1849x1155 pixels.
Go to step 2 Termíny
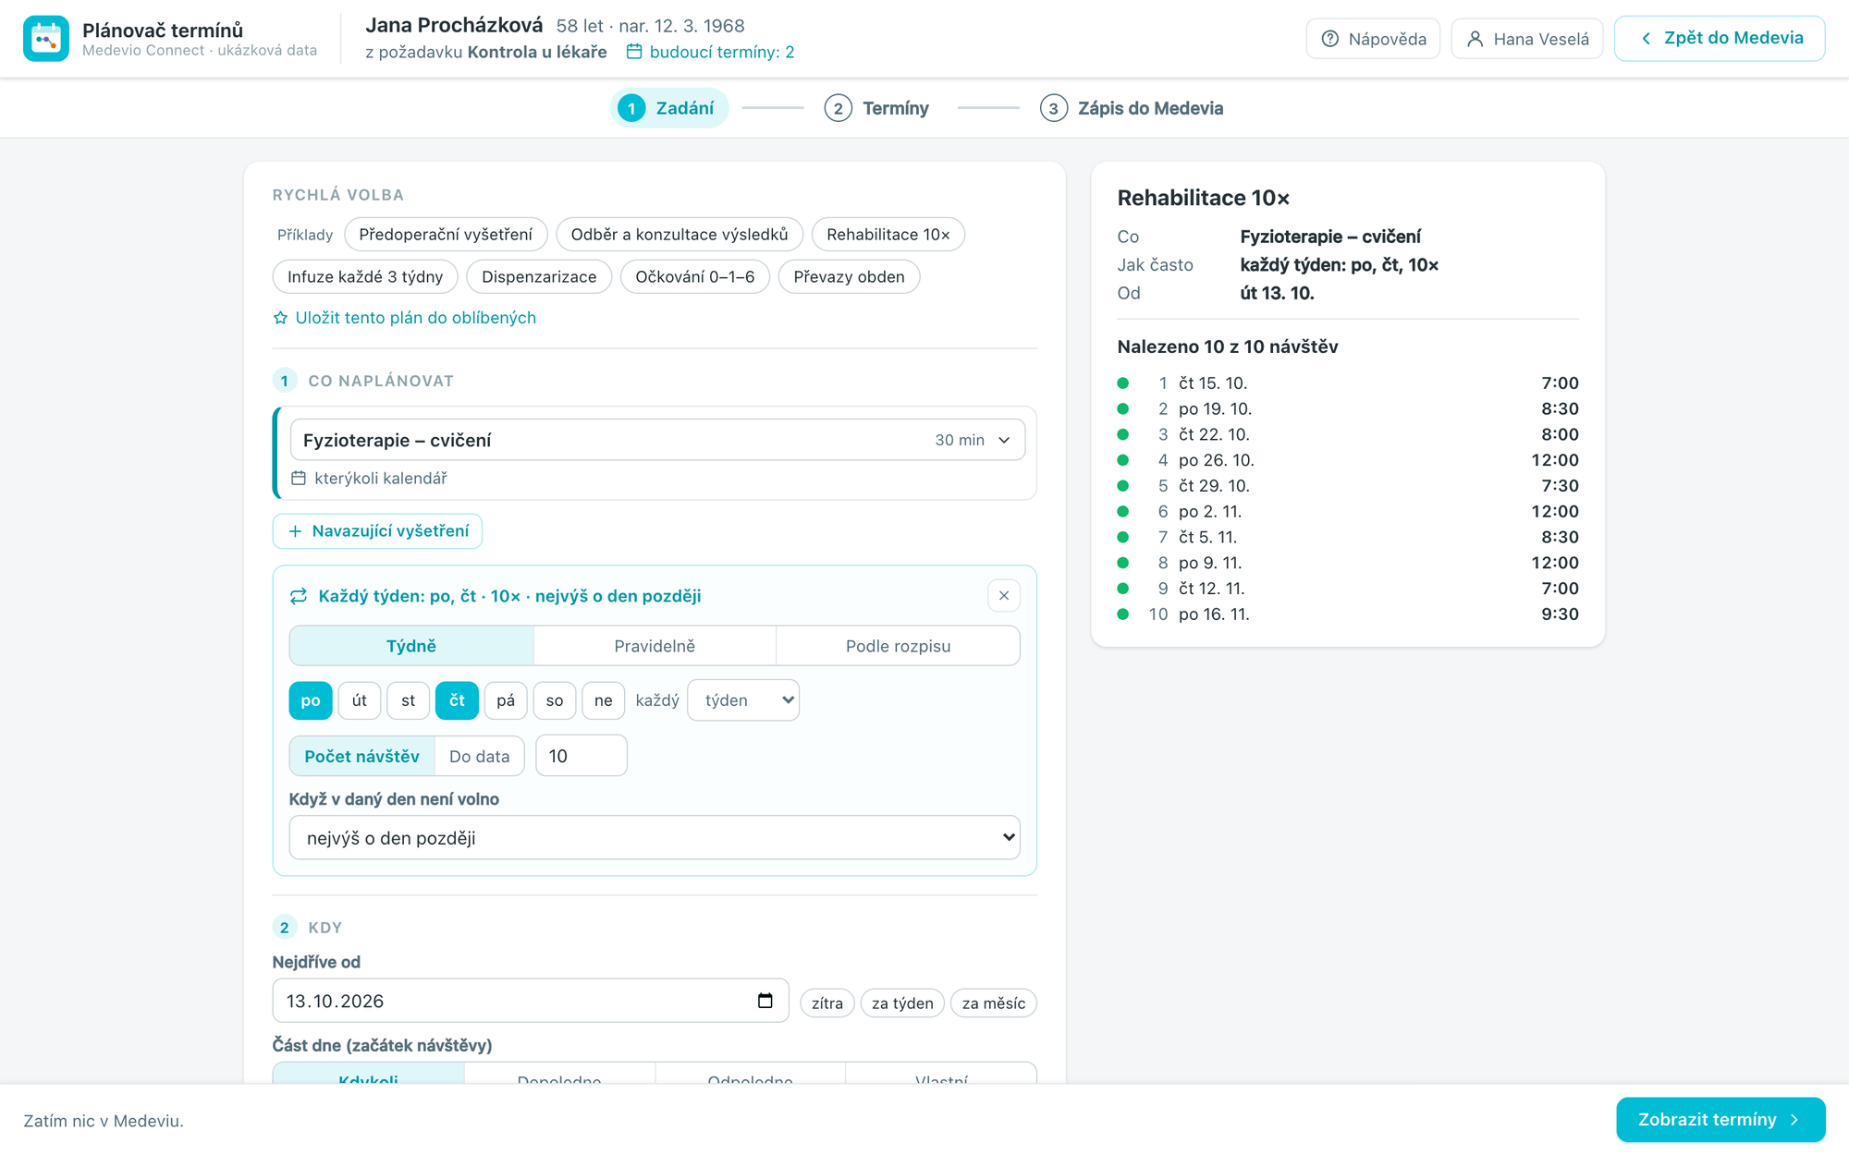[x=876, y=108]
